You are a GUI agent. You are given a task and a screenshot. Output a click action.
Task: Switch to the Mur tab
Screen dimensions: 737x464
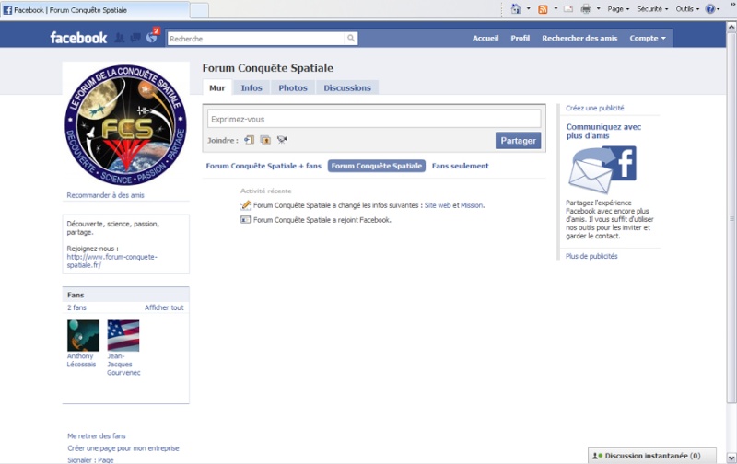pos(217,87)
